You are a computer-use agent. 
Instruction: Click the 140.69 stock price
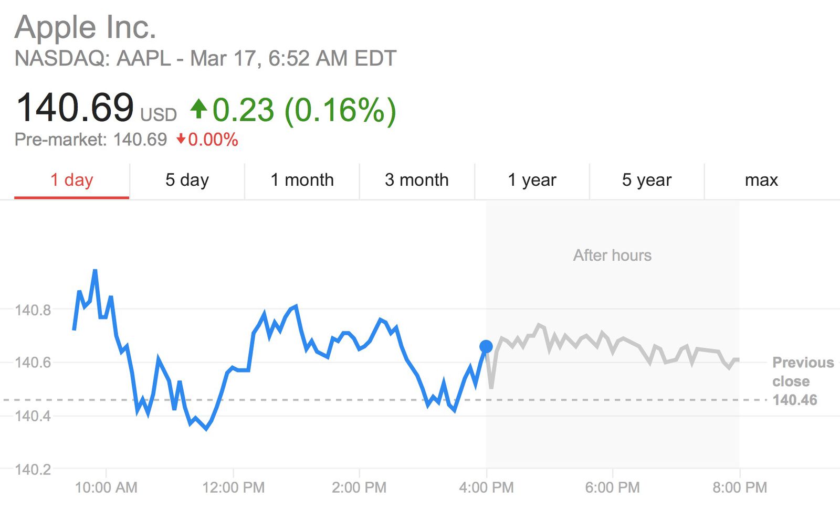tap(75, 109)
